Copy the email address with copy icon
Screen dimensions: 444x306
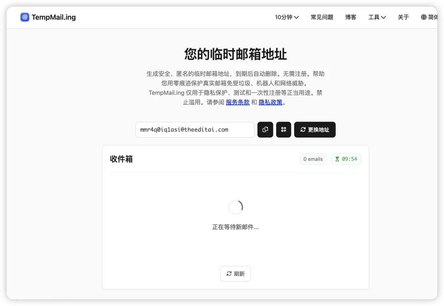pyautogui.click(x=265, y=130)
